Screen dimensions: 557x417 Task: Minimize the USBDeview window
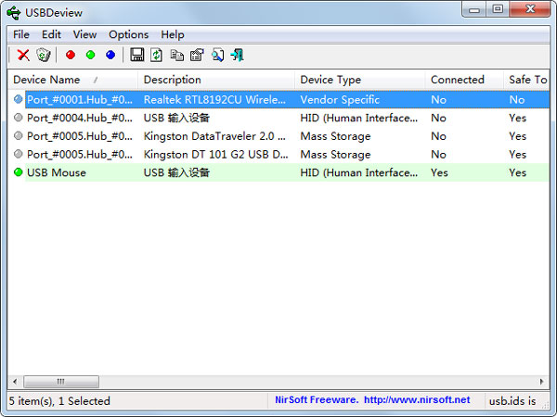(x=474, y=9)
